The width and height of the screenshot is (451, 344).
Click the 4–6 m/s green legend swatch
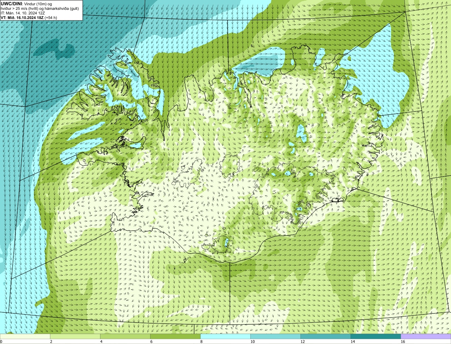pos(125,337)
